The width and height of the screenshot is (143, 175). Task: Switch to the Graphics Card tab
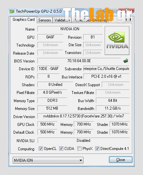tap(23, 20)
